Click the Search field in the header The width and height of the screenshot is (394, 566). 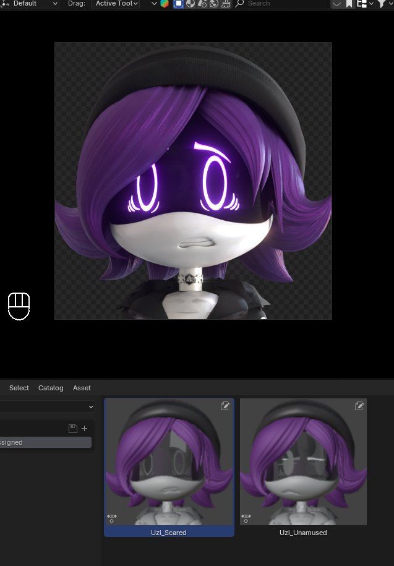pos(281,4)
